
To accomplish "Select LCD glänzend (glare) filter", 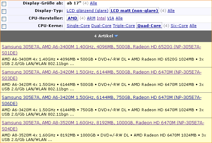I will 88,11.
